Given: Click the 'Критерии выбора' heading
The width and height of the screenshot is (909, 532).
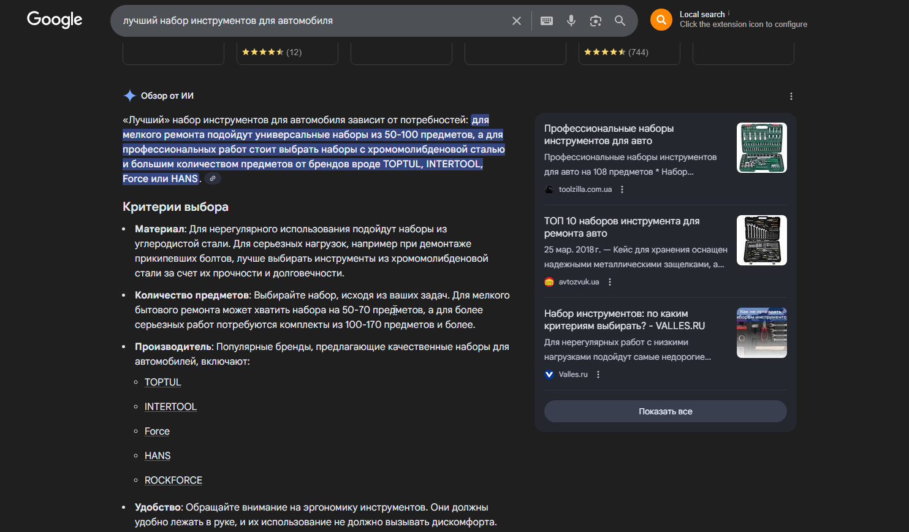Looking at the screenshot, I should pyautogui.click(x=175, y=207).
